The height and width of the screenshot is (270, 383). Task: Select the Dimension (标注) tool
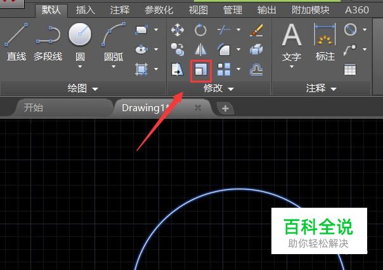(x=325, y=42)
